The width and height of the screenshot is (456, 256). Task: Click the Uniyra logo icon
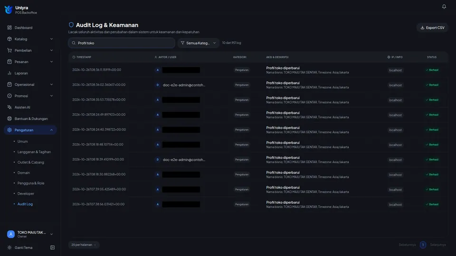tap(9, 10)
